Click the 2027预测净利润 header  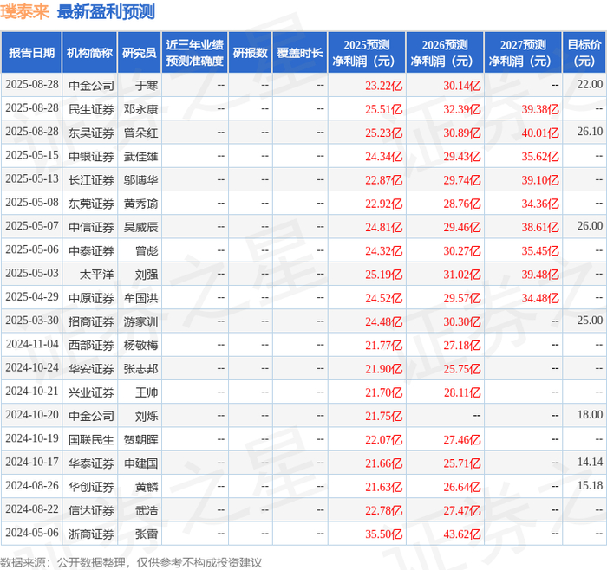(523, 53)
